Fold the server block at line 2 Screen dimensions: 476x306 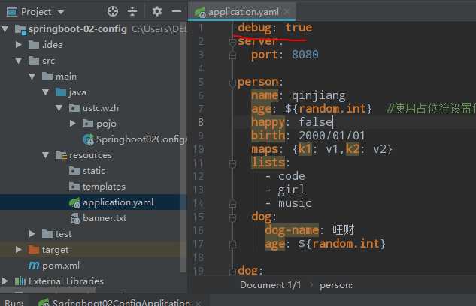click(x=232, y=42)
